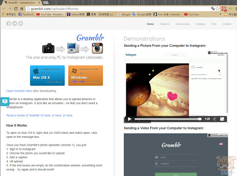Open the FAQ navigation item

pos(214,24)
